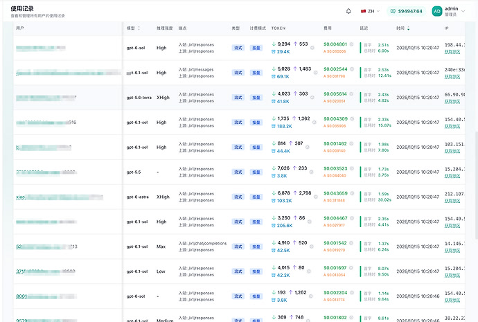The height and width of the screenshot is (322, 478).
Task: Click the 188.2K cached token value
Action: click(285, 127)
